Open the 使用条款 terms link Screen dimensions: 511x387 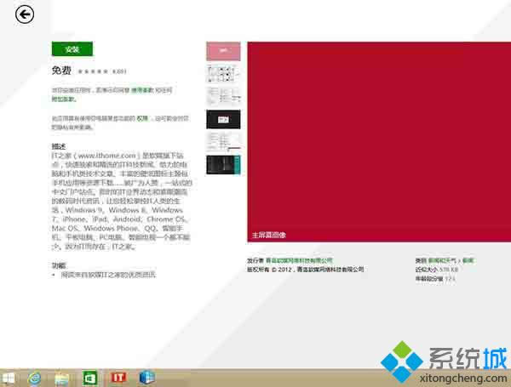(142, 90)
